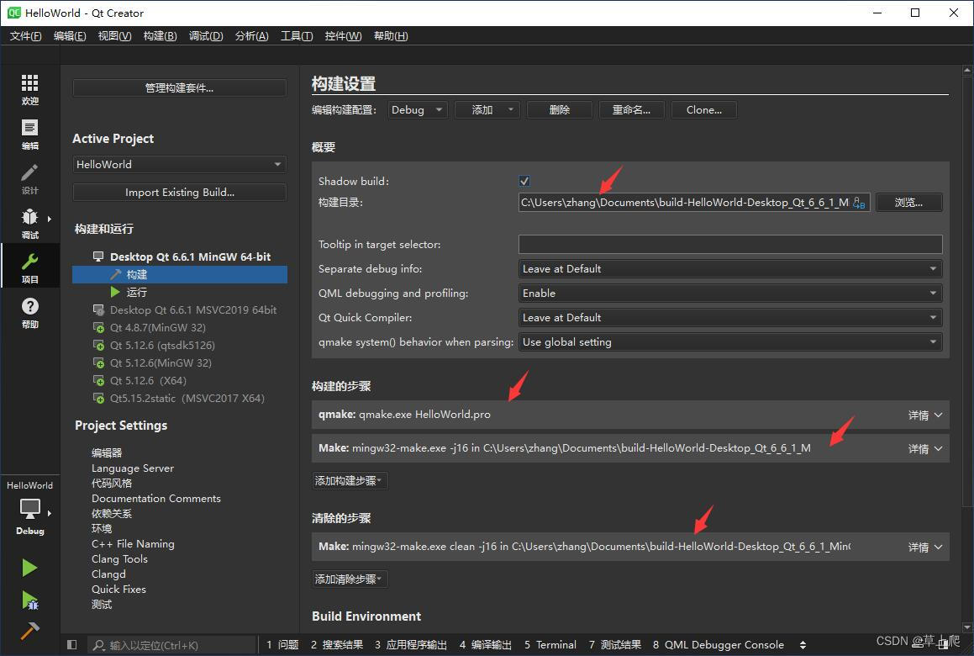
Task: Click the Clone... button
Action: [x=703, y=110]
